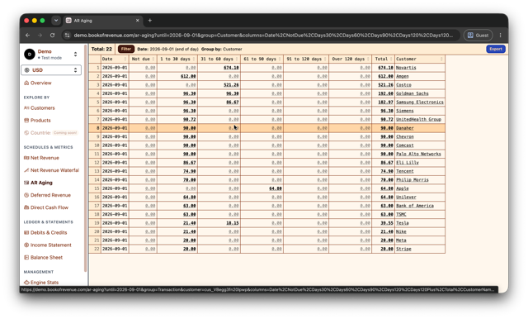Open the Overview page

point(38,83)
